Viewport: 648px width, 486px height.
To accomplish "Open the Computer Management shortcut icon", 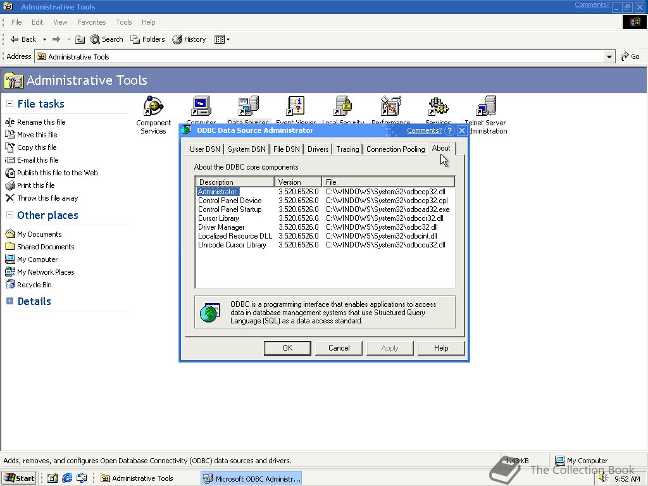I will click(201, 106).
